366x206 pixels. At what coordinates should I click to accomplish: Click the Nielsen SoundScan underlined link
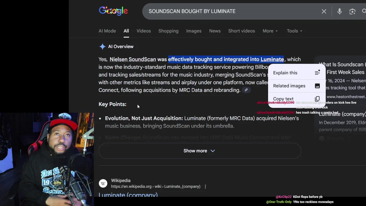point(133,60)
